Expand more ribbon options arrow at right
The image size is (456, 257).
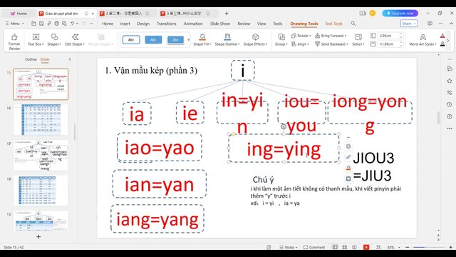(448, 40)
